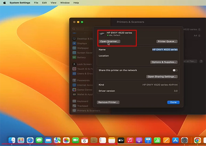This screenshot has width=206, height=146.
Task: Select Wallet & Apple Pay in sidebar
Action: pos(82,94)
